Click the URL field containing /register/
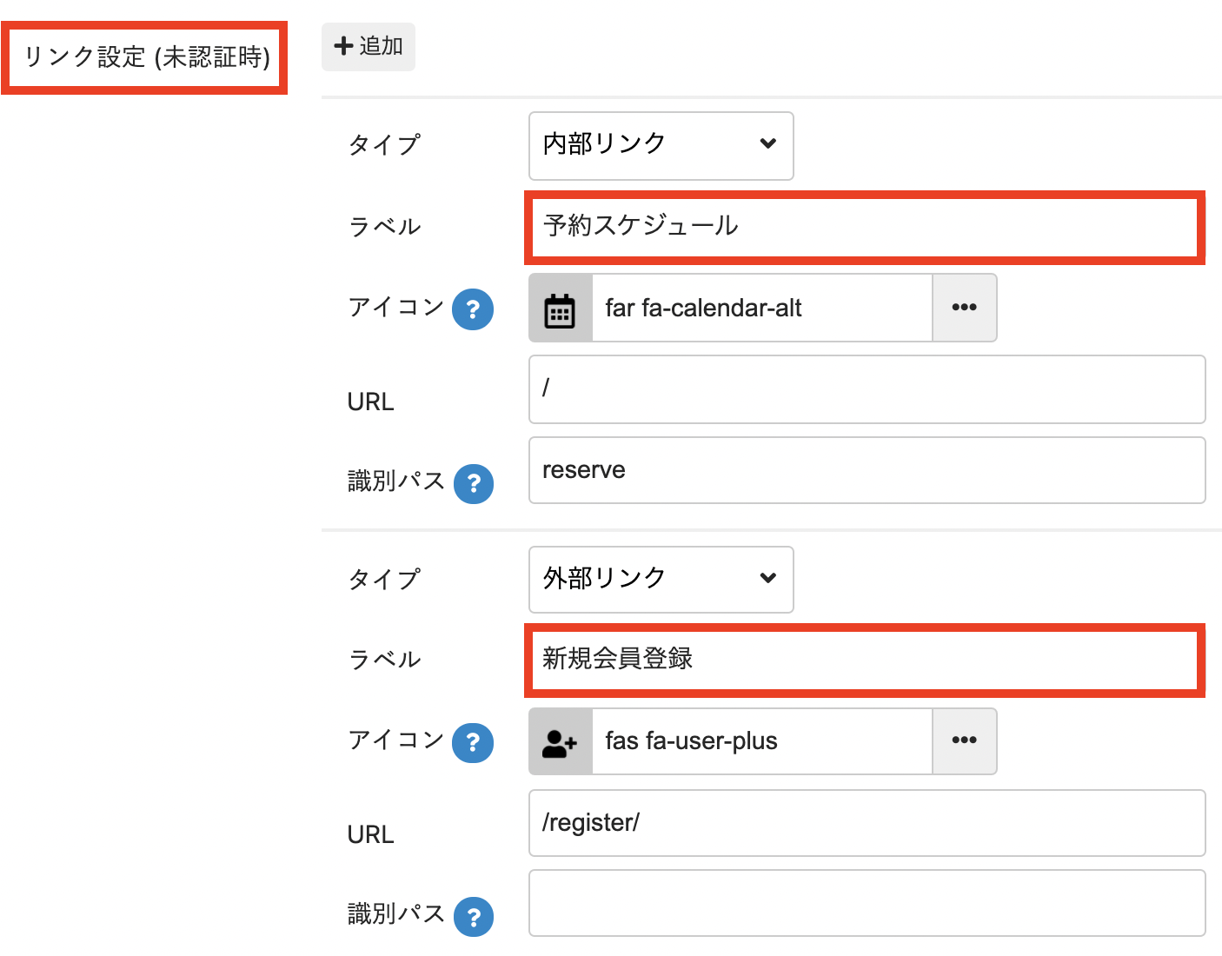The height and width of the screenshot is (956, 1222). [867, 823]
